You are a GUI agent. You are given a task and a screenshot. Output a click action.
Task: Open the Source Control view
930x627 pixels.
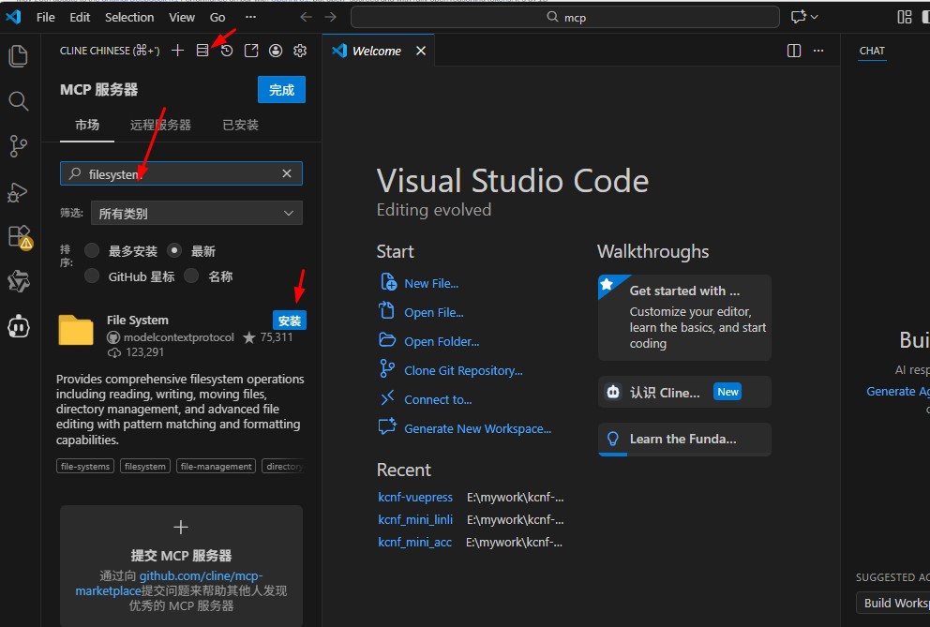[19, 146]
